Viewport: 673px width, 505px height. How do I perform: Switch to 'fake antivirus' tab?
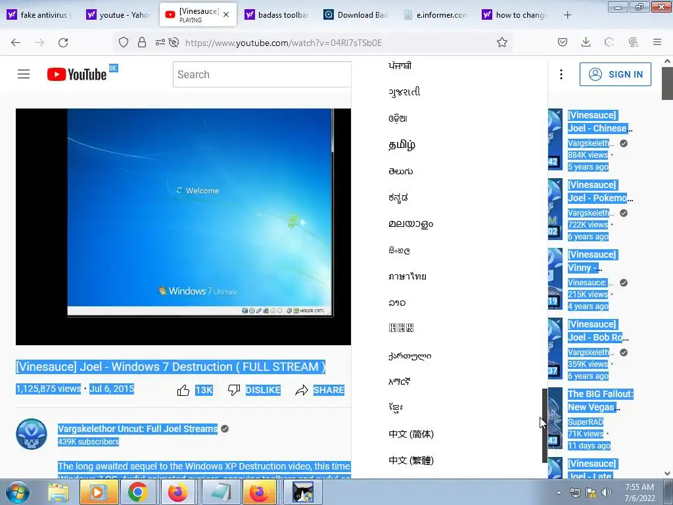40,15
